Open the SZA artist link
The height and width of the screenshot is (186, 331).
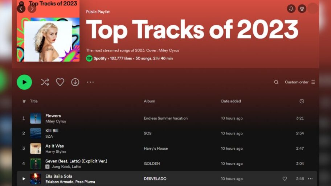pyautogui.click(x=49, y=136)
